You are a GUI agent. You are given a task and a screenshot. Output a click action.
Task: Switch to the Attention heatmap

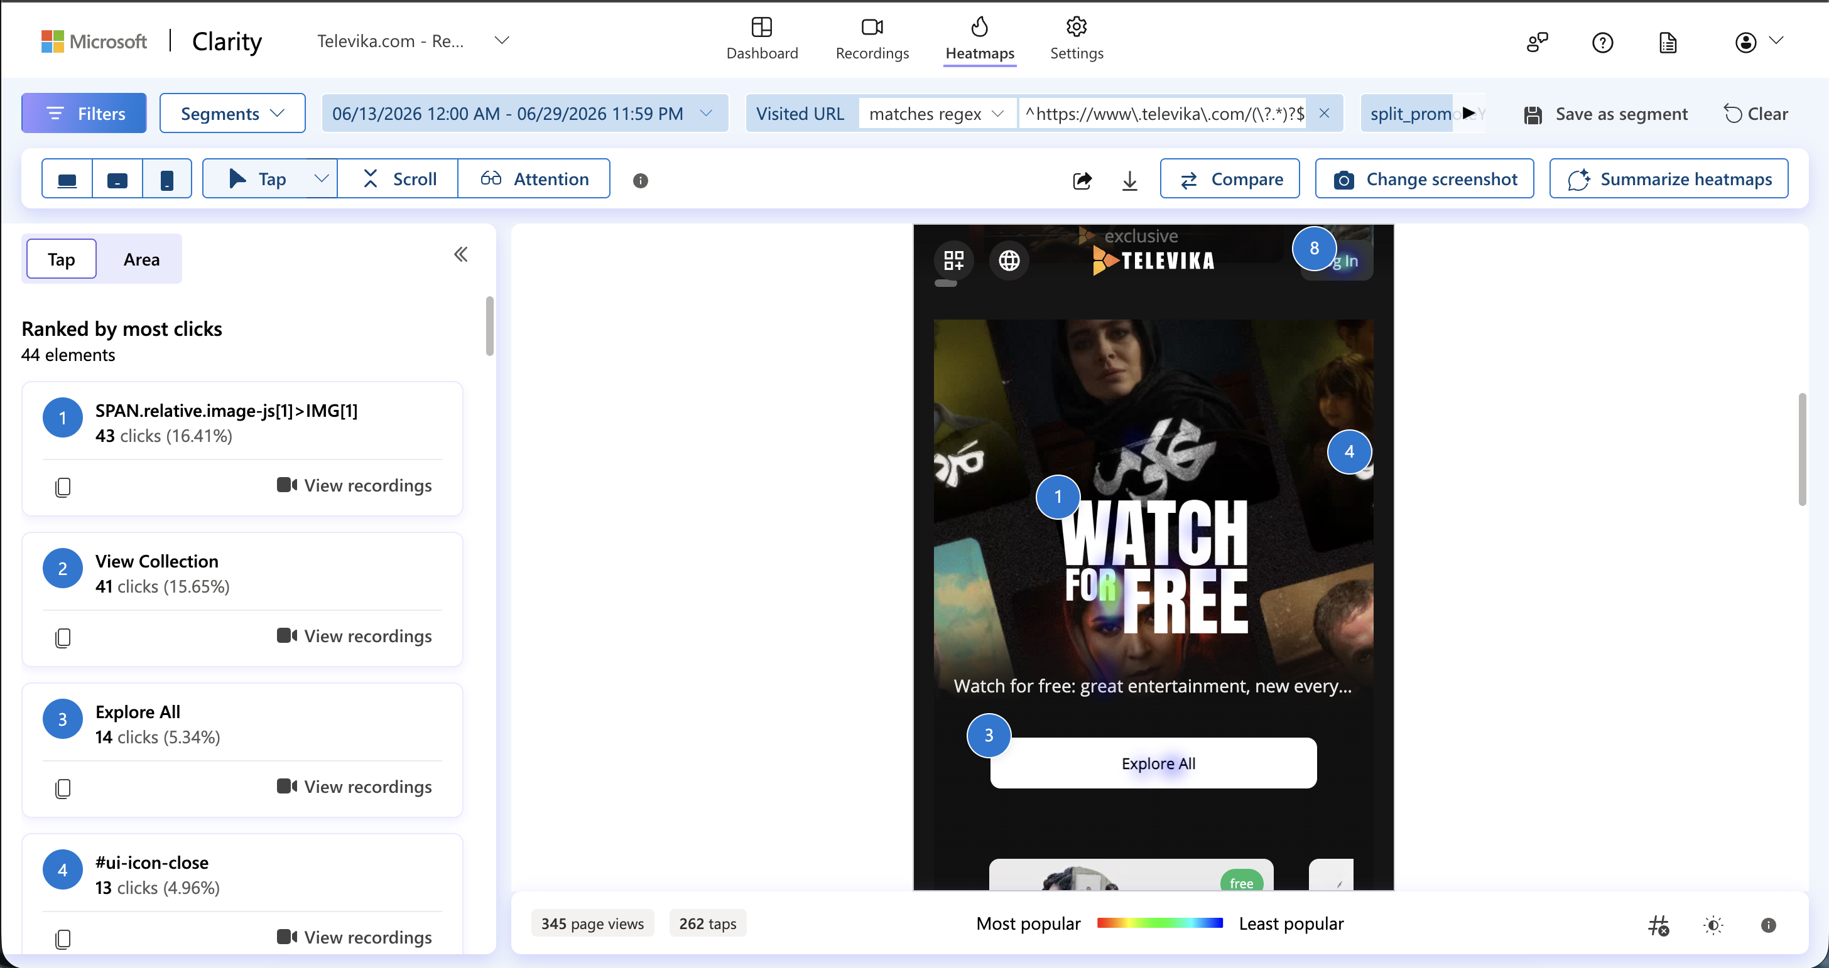[x=534, y=179]
